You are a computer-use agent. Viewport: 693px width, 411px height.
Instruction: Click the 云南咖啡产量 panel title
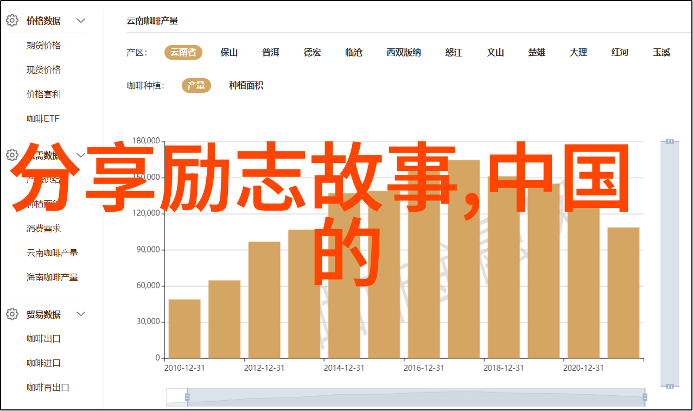click(152, 21)
